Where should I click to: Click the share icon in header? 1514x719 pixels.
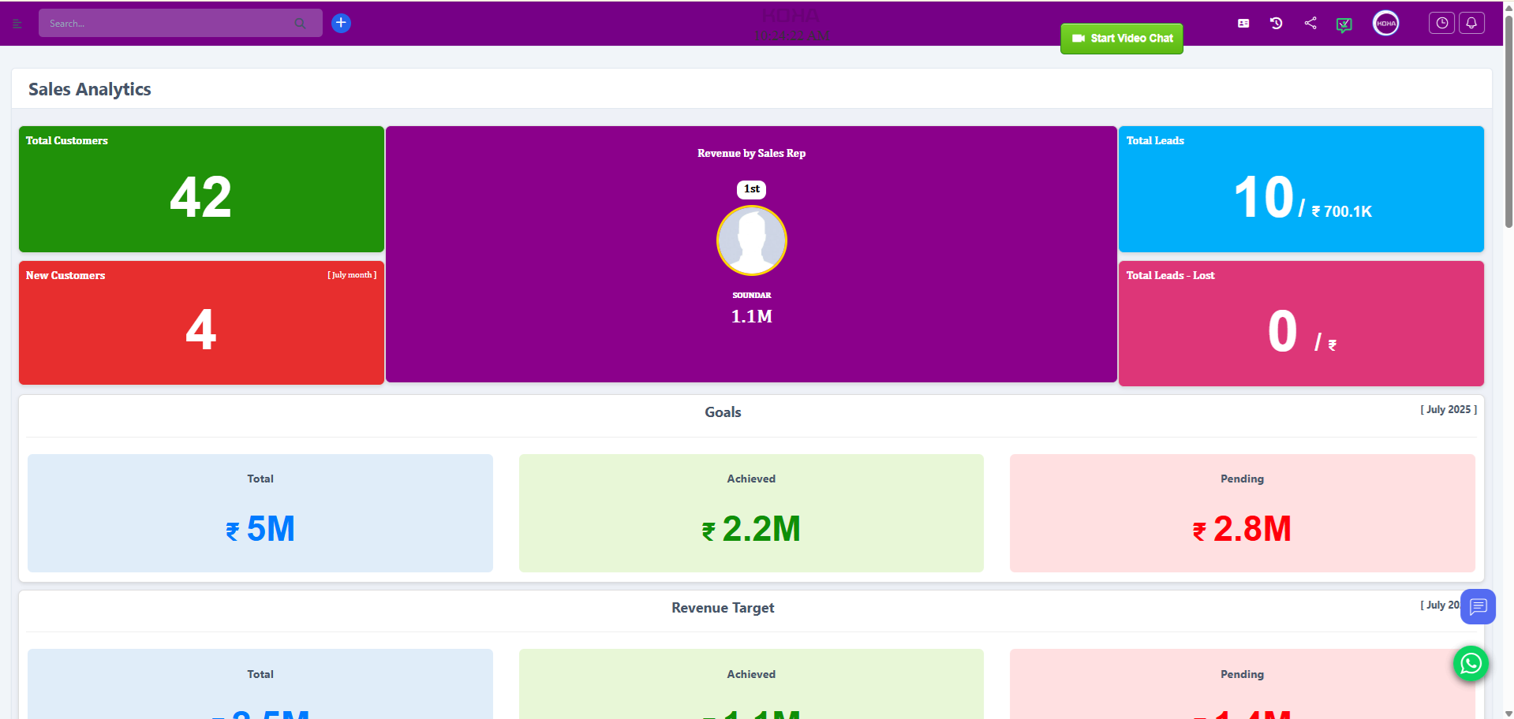(1310, 23)
